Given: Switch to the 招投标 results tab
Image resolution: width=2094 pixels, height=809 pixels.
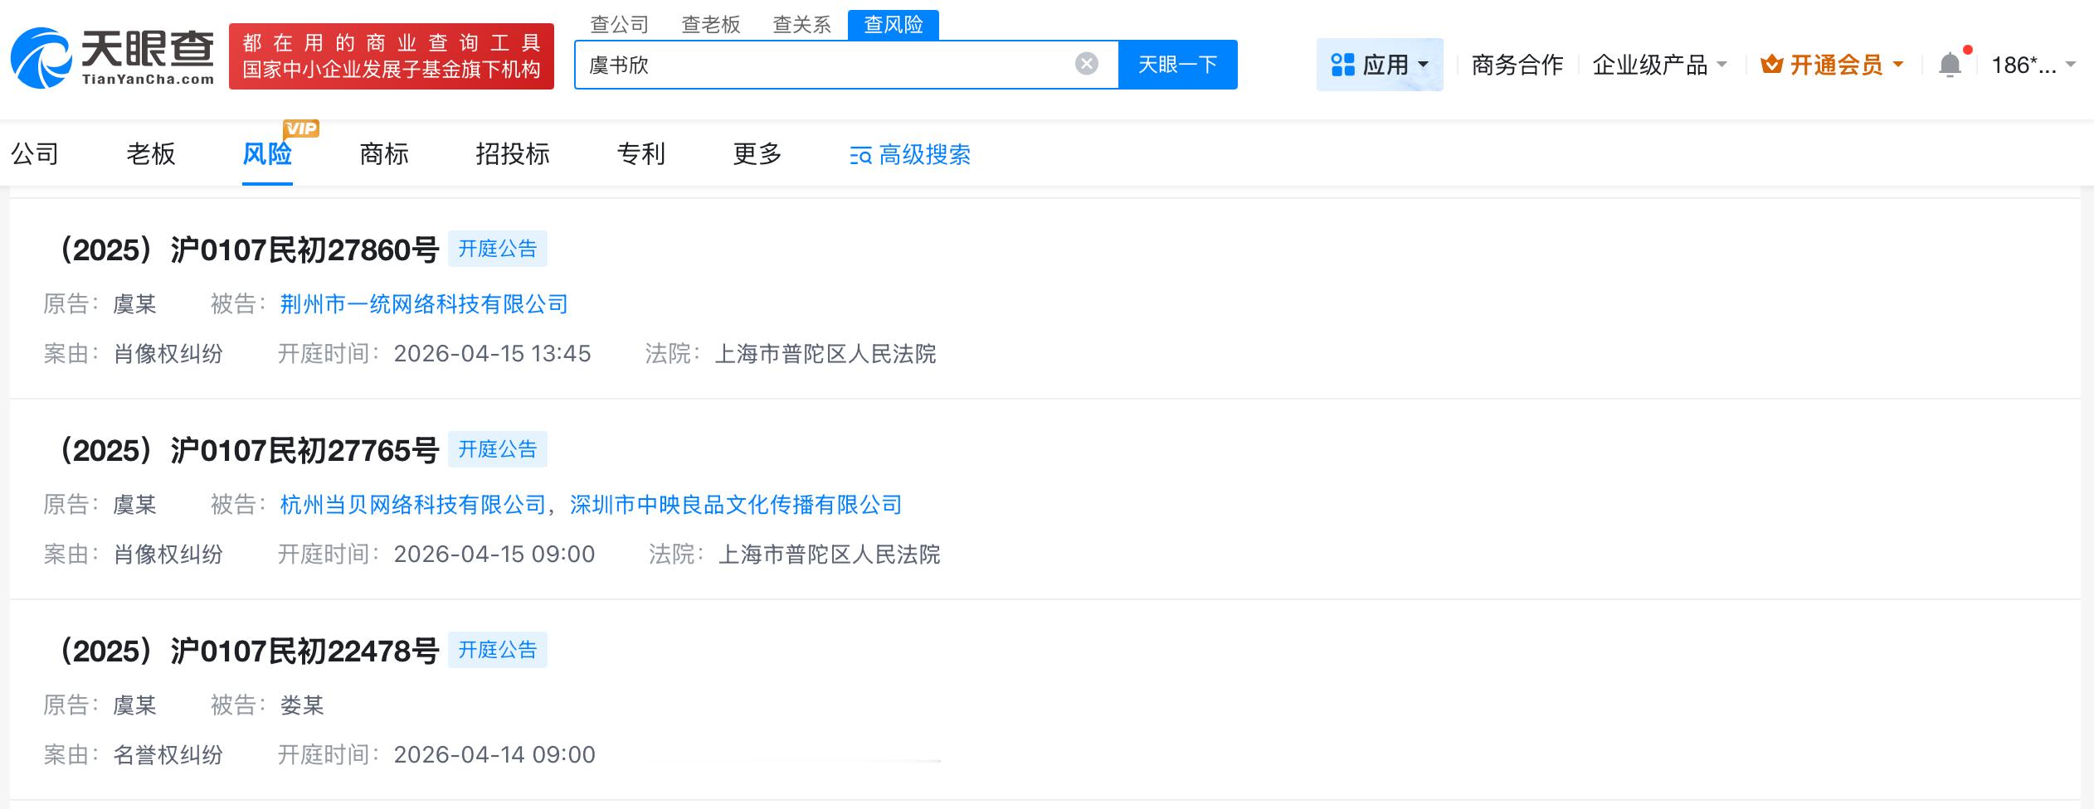Looking at the screenshot, I should pyautogui.click(x=513, y=154).
